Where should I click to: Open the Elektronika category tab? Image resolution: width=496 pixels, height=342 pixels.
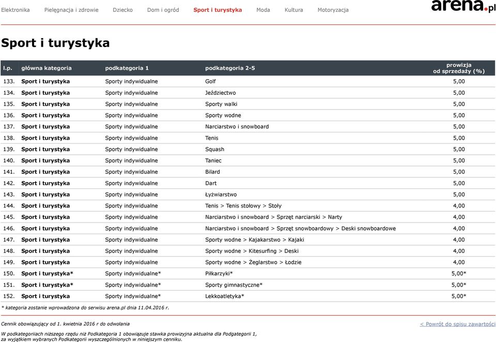click(15, 10)
